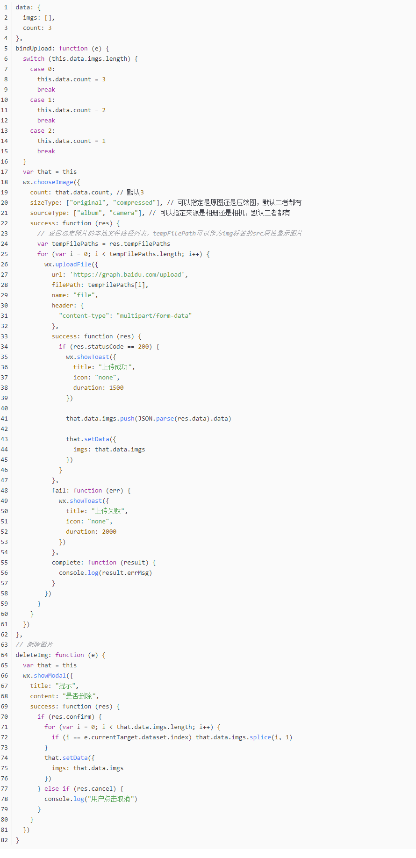
Task: Click the https://graph.baidu.com/upload URL string
Action: point(129,275)
